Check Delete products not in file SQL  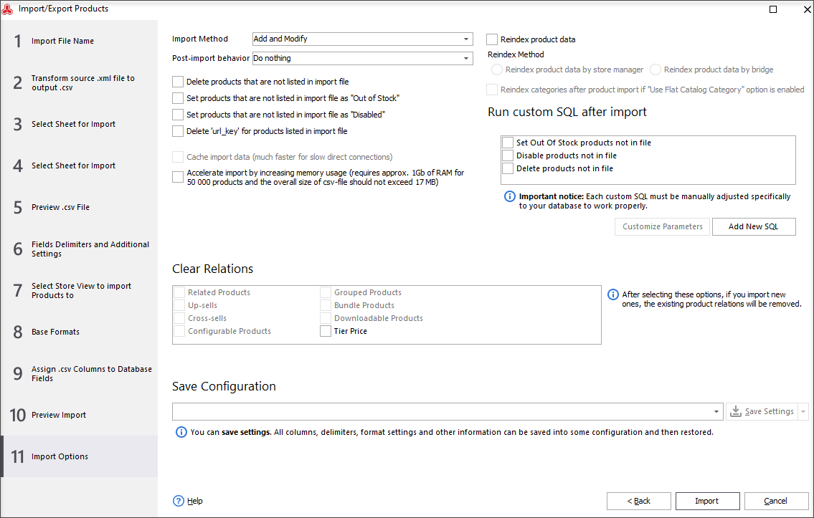508,168
